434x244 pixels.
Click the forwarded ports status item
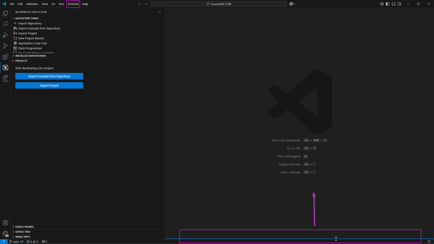click(44, 241)
